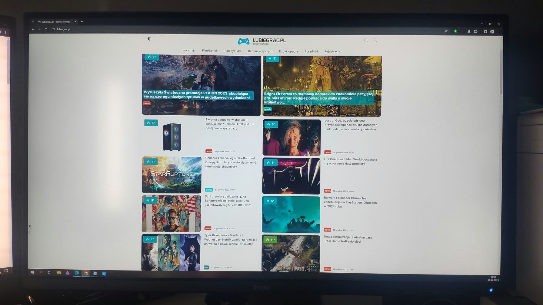Open Task View in the taskbar
Viewport: 543px width, 305px height.
point(50,273)
